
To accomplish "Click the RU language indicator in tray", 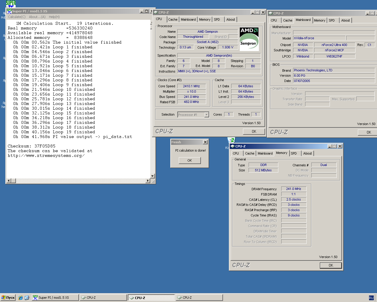I will click(371, 298).
